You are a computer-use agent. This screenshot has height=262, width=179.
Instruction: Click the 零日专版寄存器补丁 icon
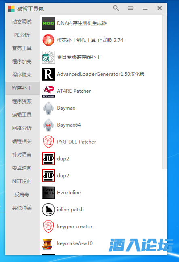pos(48,57)
